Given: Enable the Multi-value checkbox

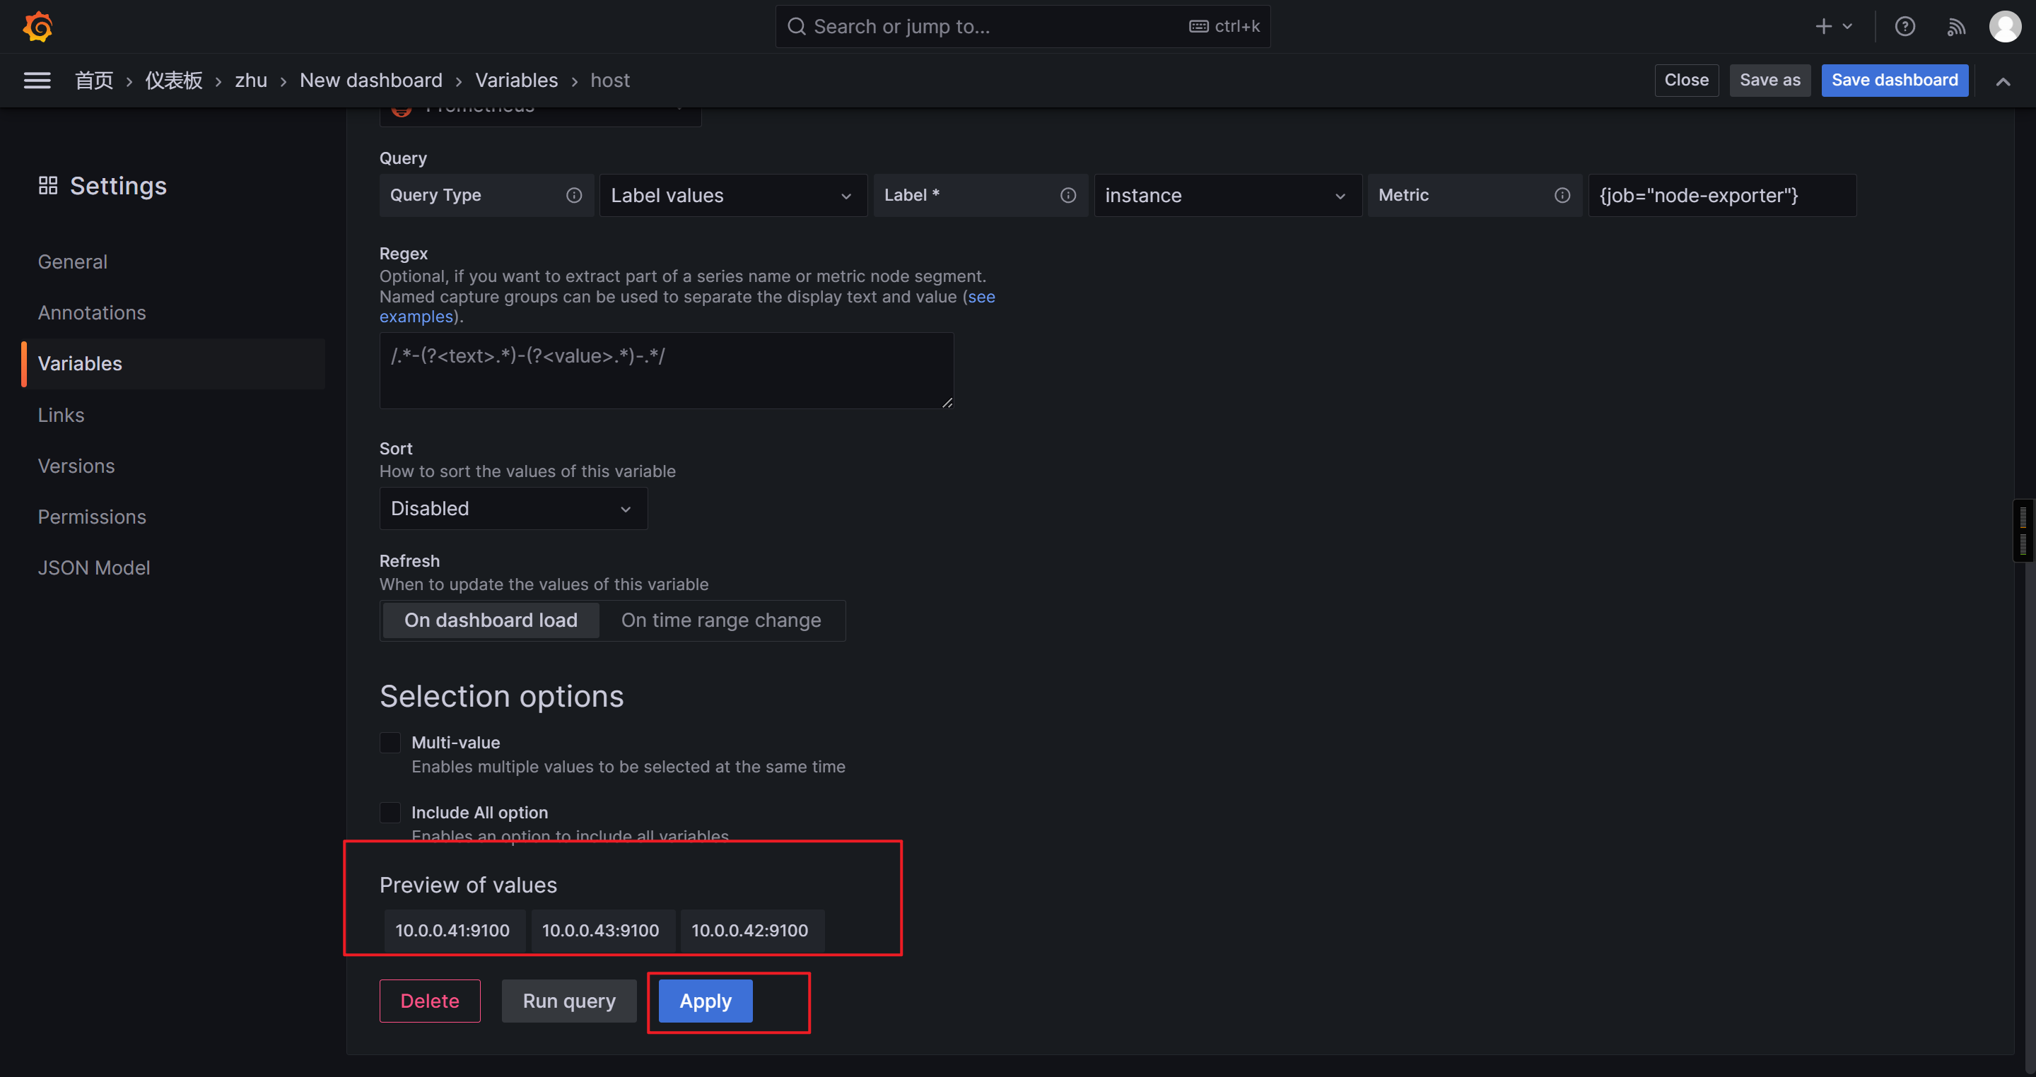Looking at the screenshot, I should (390, 743).
